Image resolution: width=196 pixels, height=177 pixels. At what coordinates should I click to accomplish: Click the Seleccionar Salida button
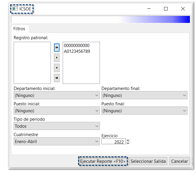click(148, 161)
